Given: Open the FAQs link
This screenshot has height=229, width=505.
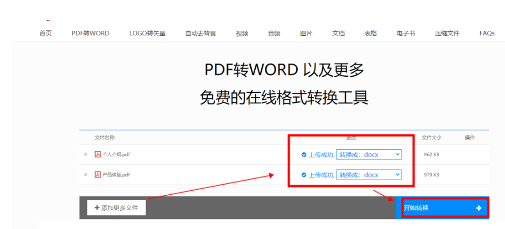Looking at the screenshot, I should (x=487, y=33).
